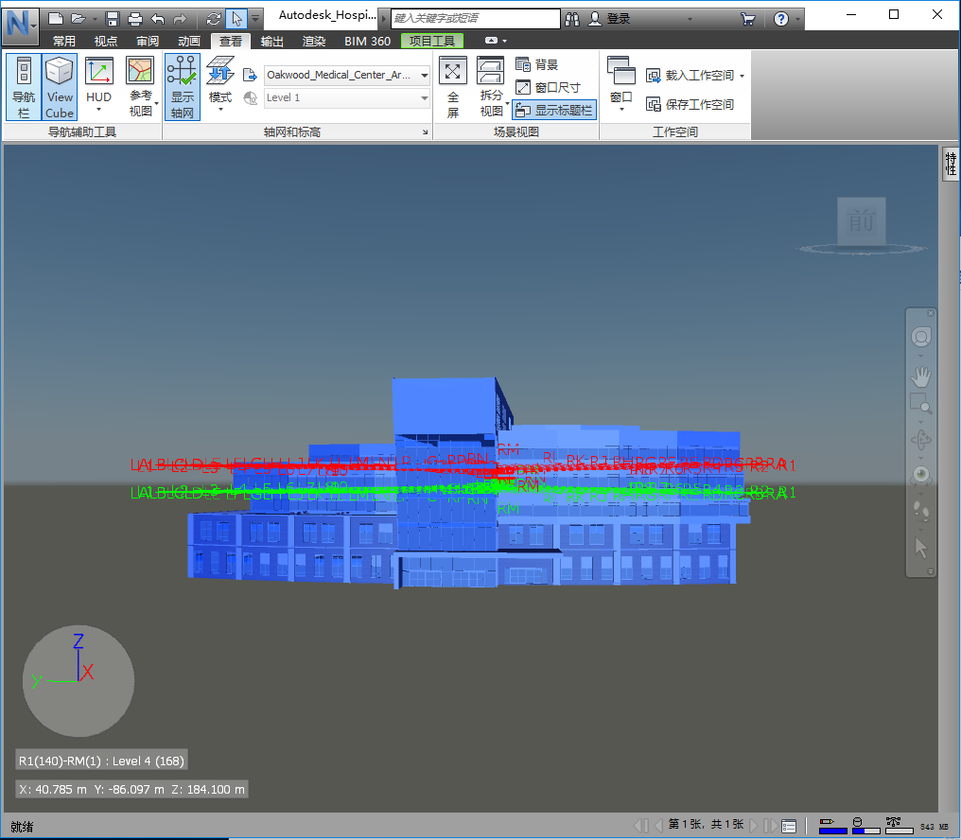Click the New file icon
The height and width of the screenshot is (840, 961).
(x=55, y=19)
